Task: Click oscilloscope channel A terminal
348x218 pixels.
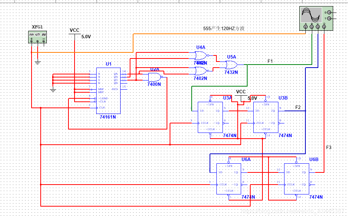Action: (306, 27)
